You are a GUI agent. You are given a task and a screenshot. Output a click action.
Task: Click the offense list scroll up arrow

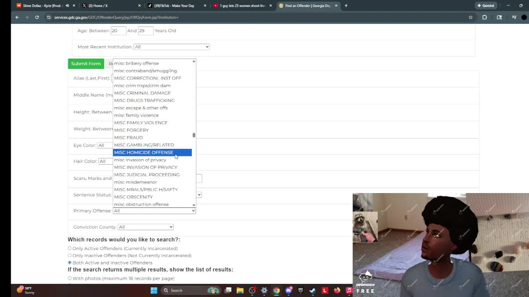pos(193,61)
